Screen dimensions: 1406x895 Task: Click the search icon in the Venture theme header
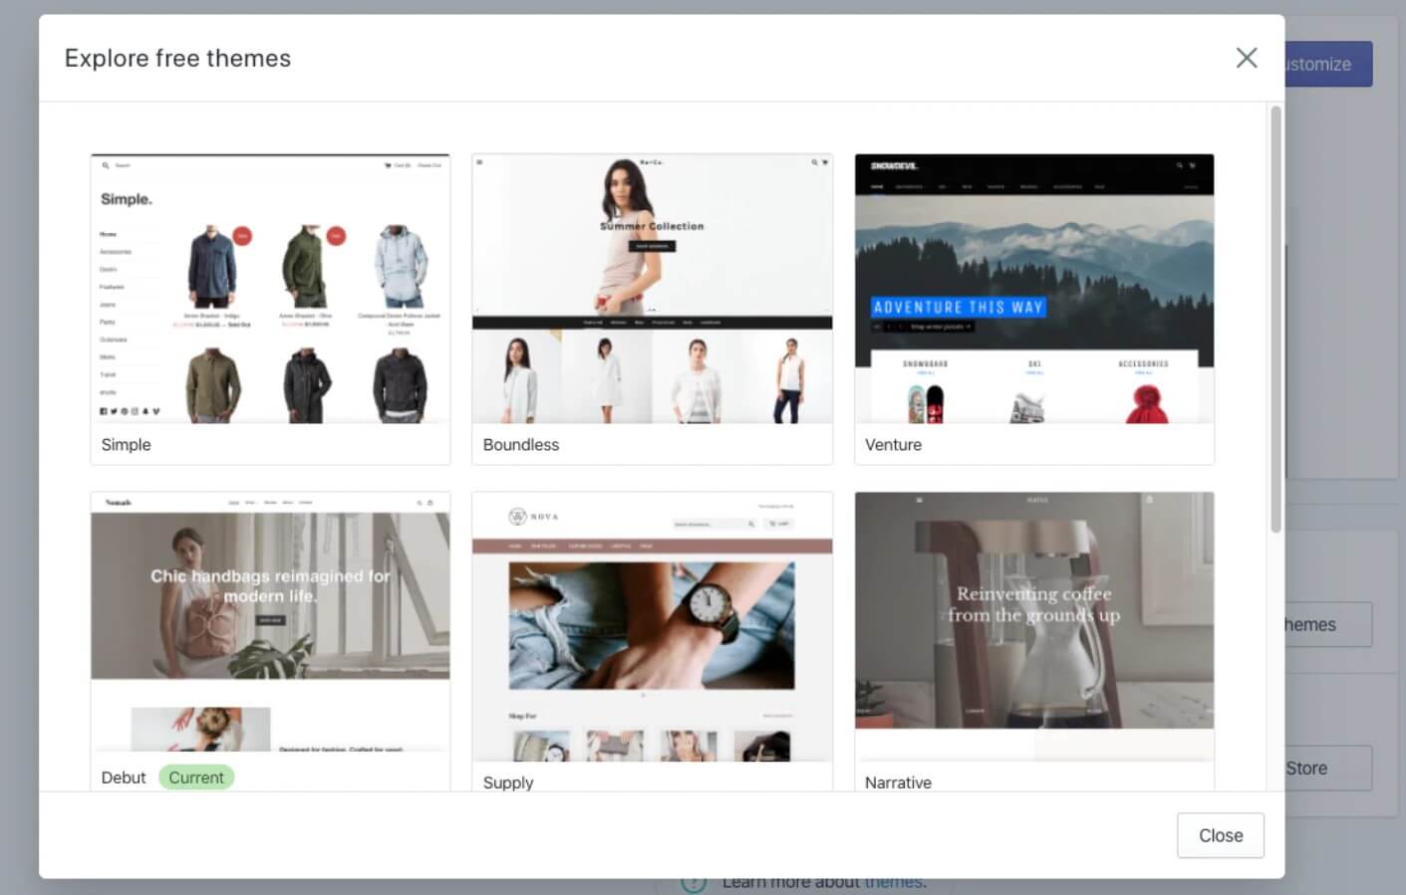[x=1180, y=165]
